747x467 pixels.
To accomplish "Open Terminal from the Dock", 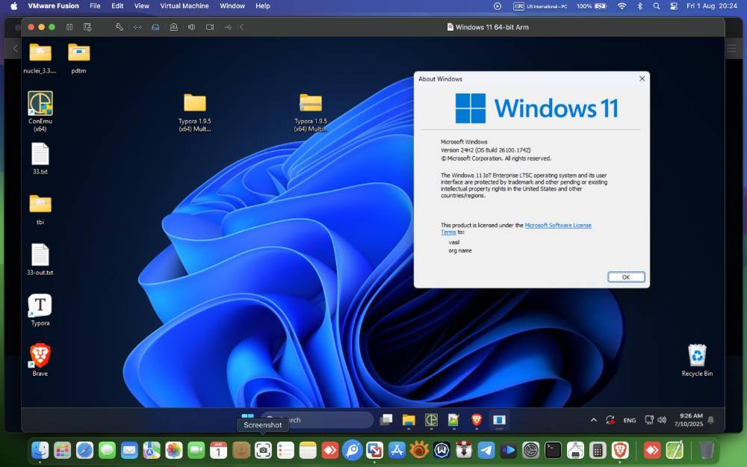I will click(553, 450).
